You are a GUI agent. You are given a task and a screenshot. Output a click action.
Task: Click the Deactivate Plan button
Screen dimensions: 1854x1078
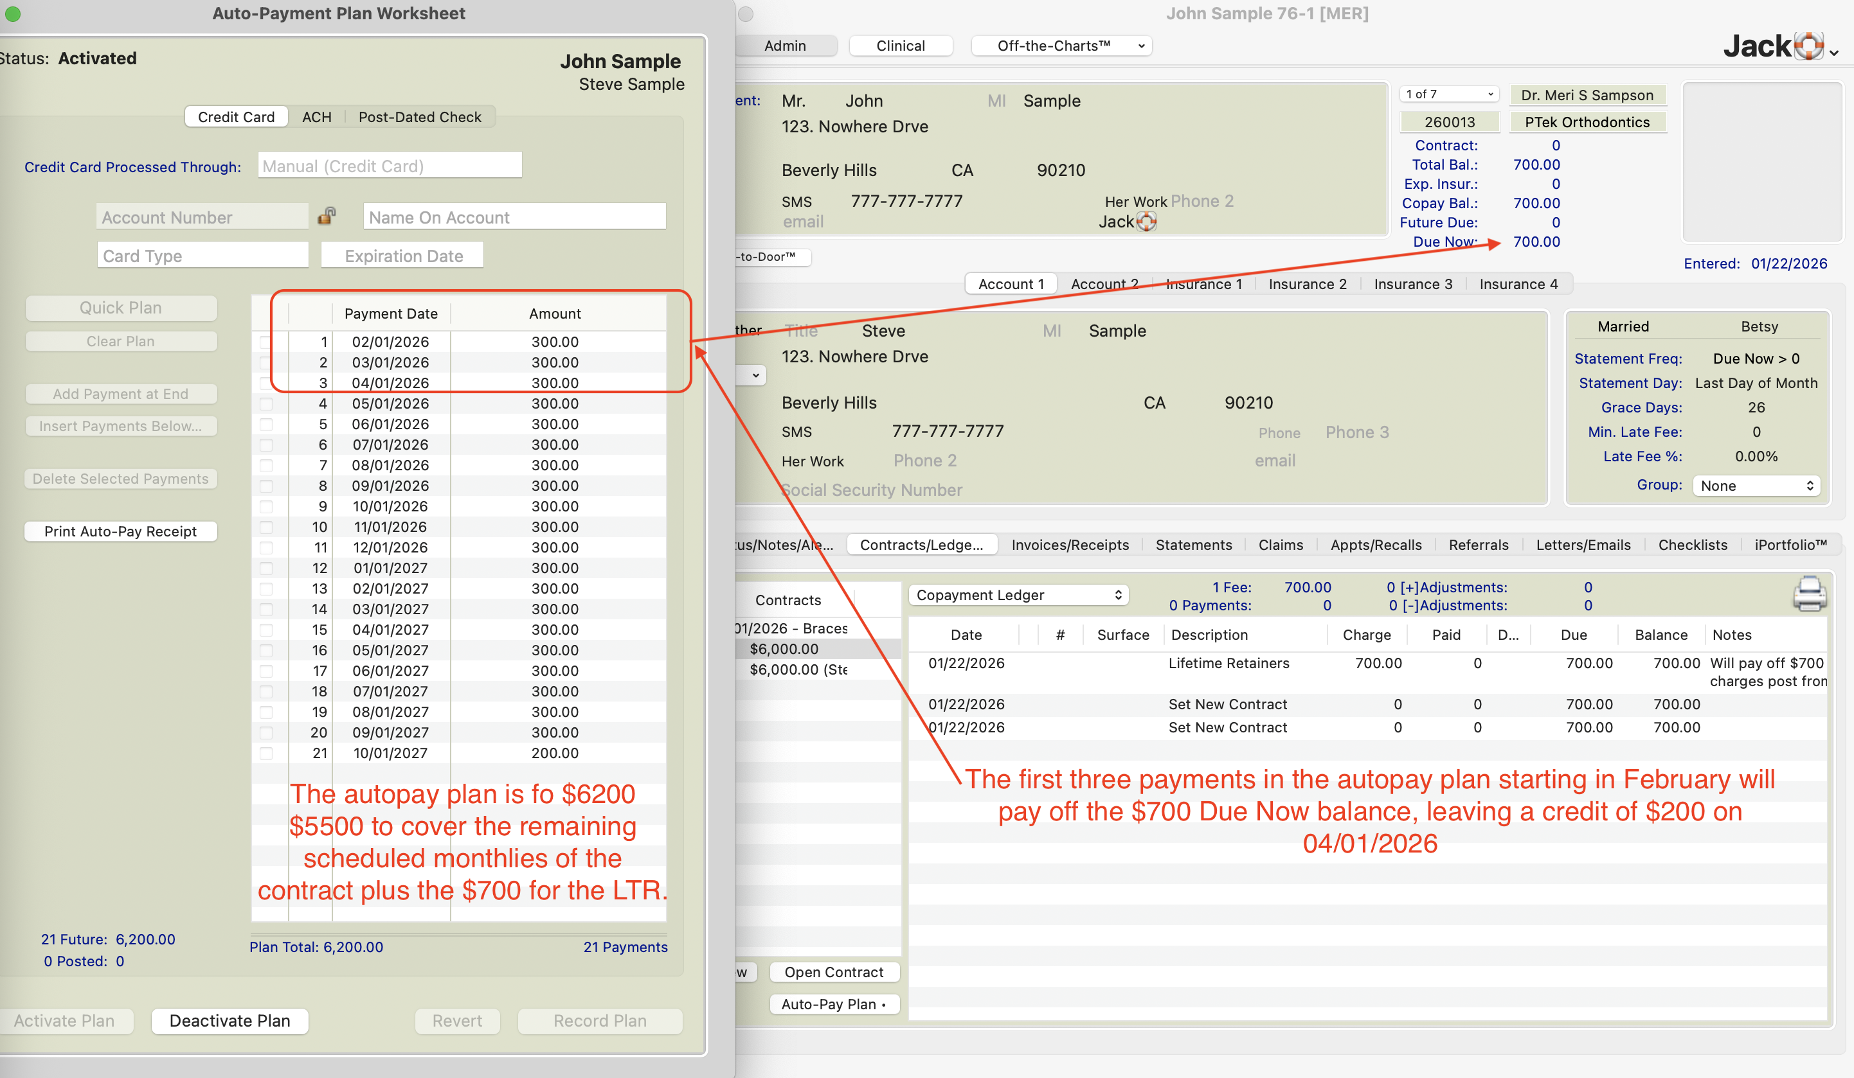[x=230, y=1021]
